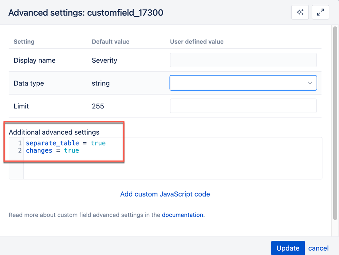Click line number 1 in the code editor

tap(20, 143)
